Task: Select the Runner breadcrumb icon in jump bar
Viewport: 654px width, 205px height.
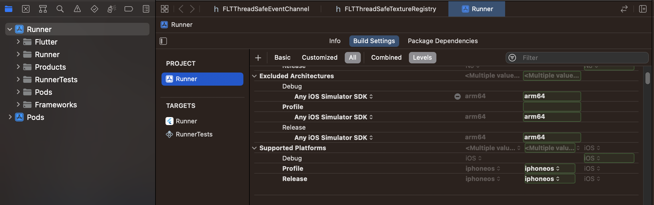Action: tap(164, 25)
